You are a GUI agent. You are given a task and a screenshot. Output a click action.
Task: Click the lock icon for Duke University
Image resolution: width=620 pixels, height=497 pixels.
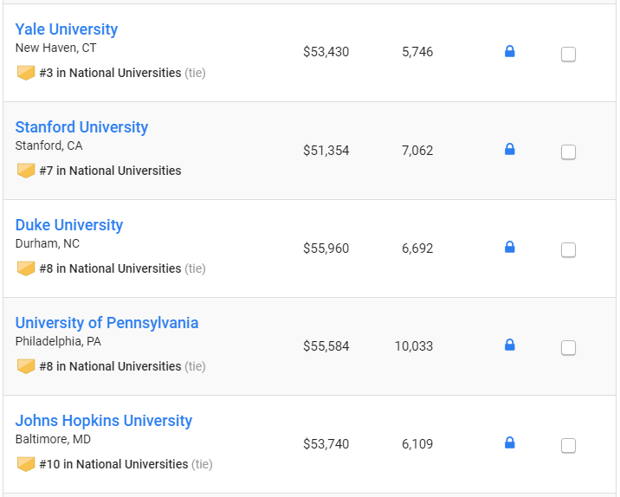(x=510, y=247)
